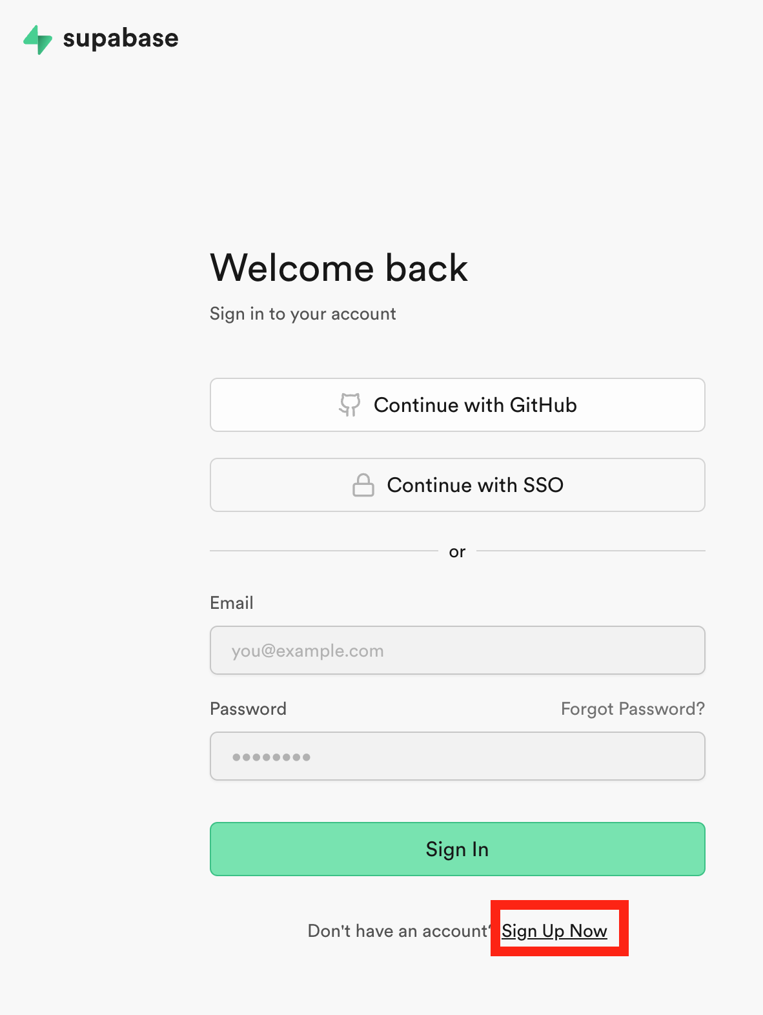Click the Email field label

tap(232, 603)
